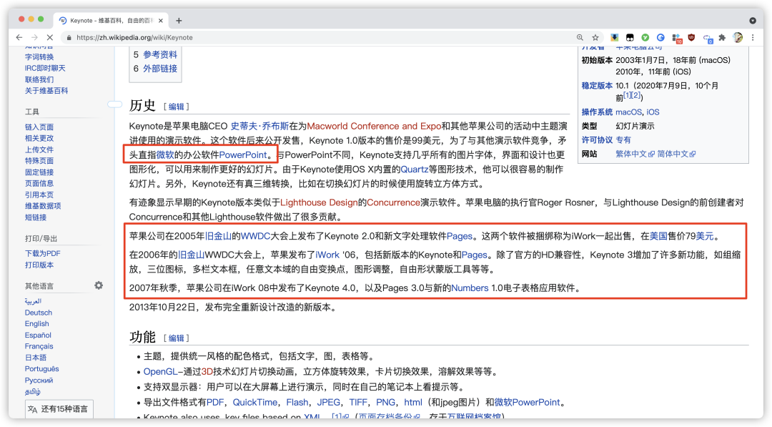Open Macworld Conference and Expo red link
Image resolution: width=772 pixels, height=427 pixels.
[374, 126]
